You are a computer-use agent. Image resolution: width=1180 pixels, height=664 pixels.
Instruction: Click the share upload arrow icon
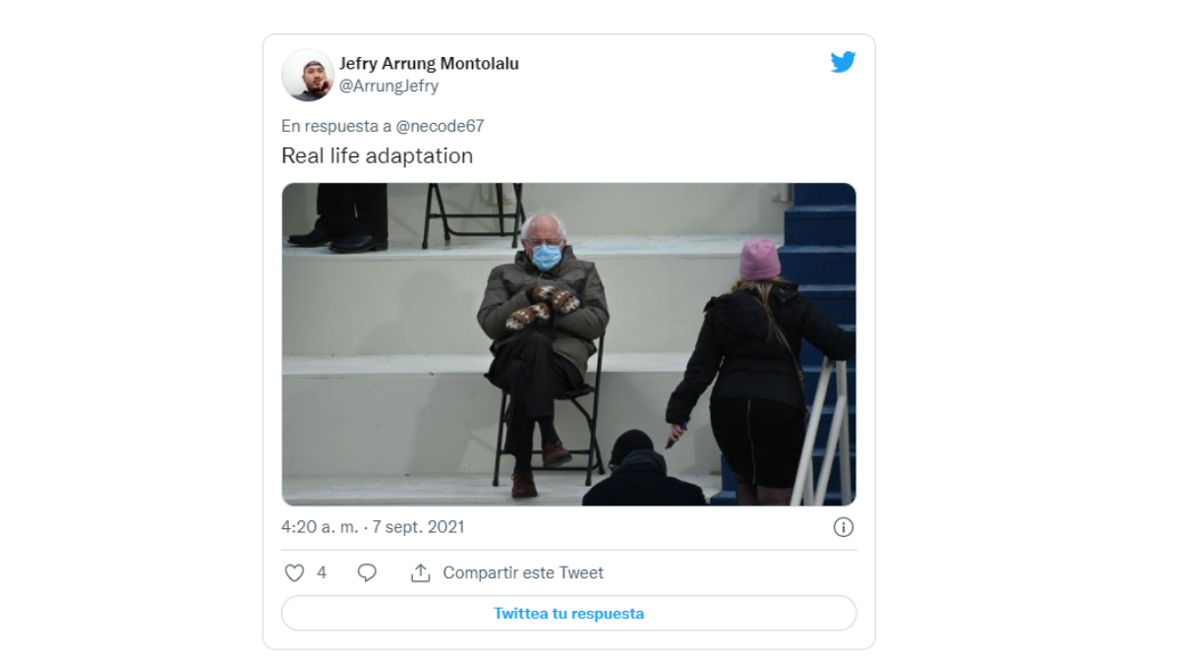point(421,573)
